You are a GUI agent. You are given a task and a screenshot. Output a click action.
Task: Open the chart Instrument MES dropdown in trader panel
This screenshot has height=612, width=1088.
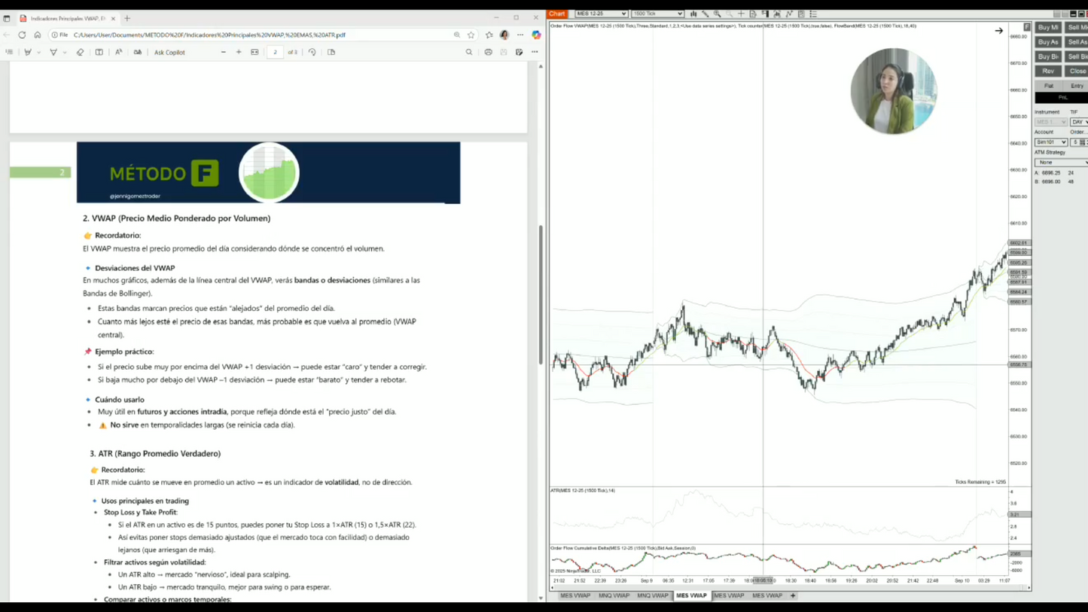[1051, 122]
